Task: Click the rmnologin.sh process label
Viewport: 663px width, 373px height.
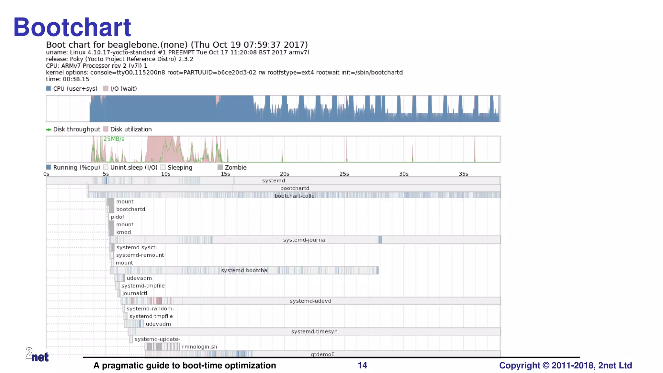Action: (199, 347)
